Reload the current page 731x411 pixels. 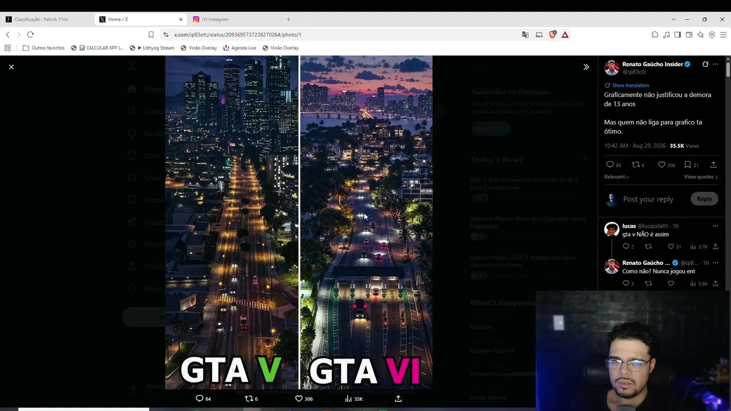[x=30, y=35]
